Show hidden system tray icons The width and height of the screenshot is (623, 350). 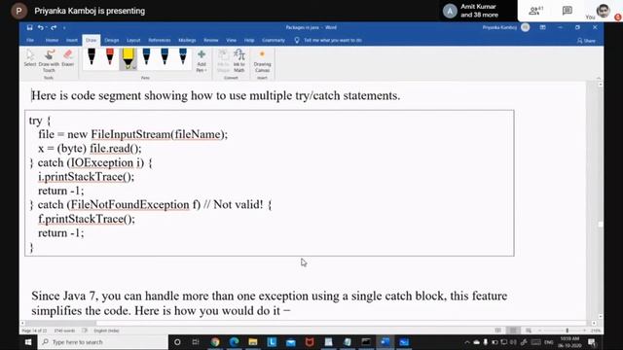467,342
